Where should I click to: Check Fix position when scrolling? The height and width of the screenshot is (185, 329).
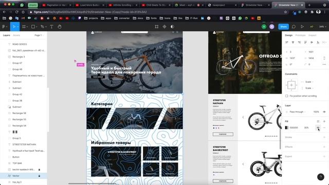tap(287, 96)
